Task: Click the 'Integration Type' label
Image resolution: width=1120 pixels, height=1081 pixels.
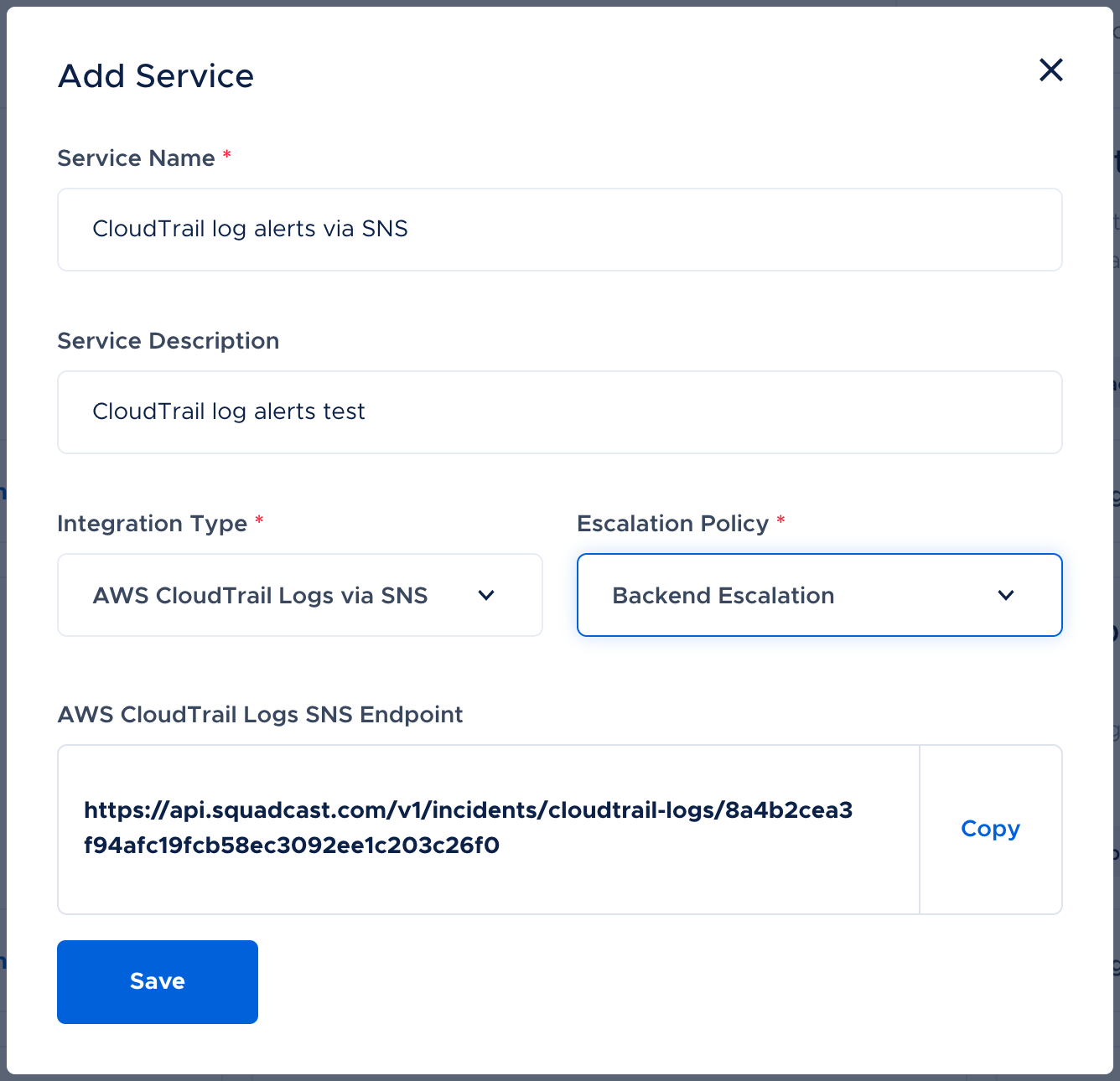Action: 153,524
